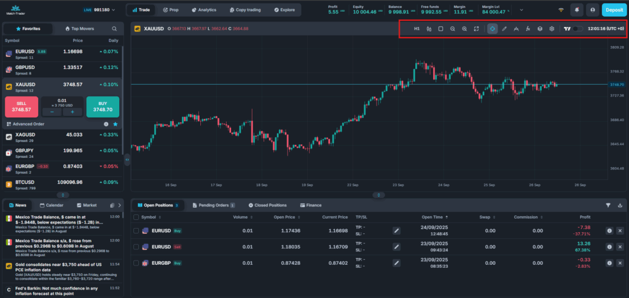Viewport: 629px width, 298px height.
Task: Switch to the Pending Orders tab
Action: coord(209,205)
